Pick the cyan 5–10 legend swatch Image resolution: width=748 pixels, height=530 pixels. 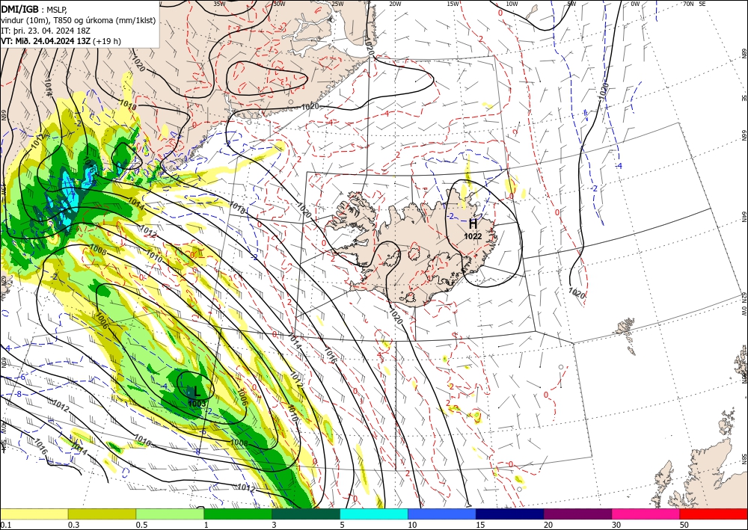coord(374,514)
